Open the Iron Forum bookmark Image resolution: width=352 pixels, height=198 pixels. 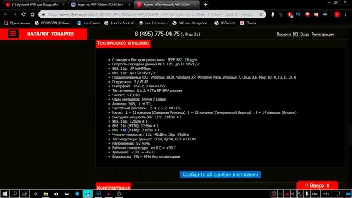pos(88,23)
